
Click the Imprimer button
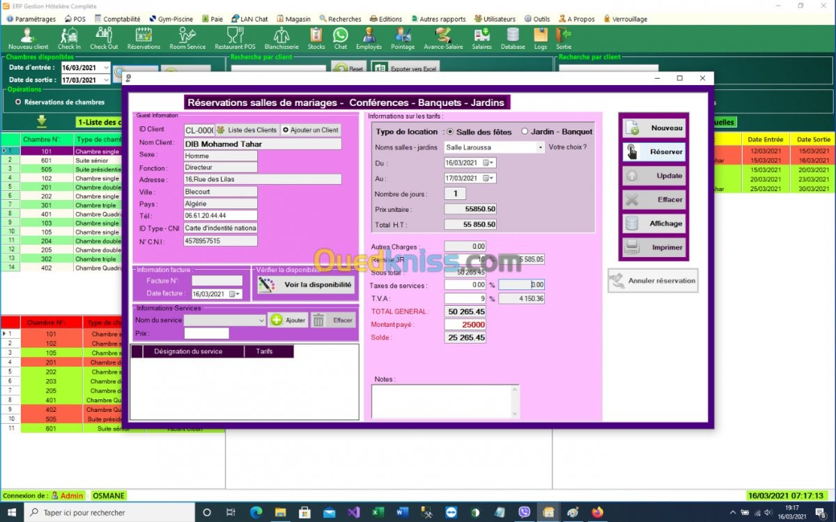coord(653,247)
